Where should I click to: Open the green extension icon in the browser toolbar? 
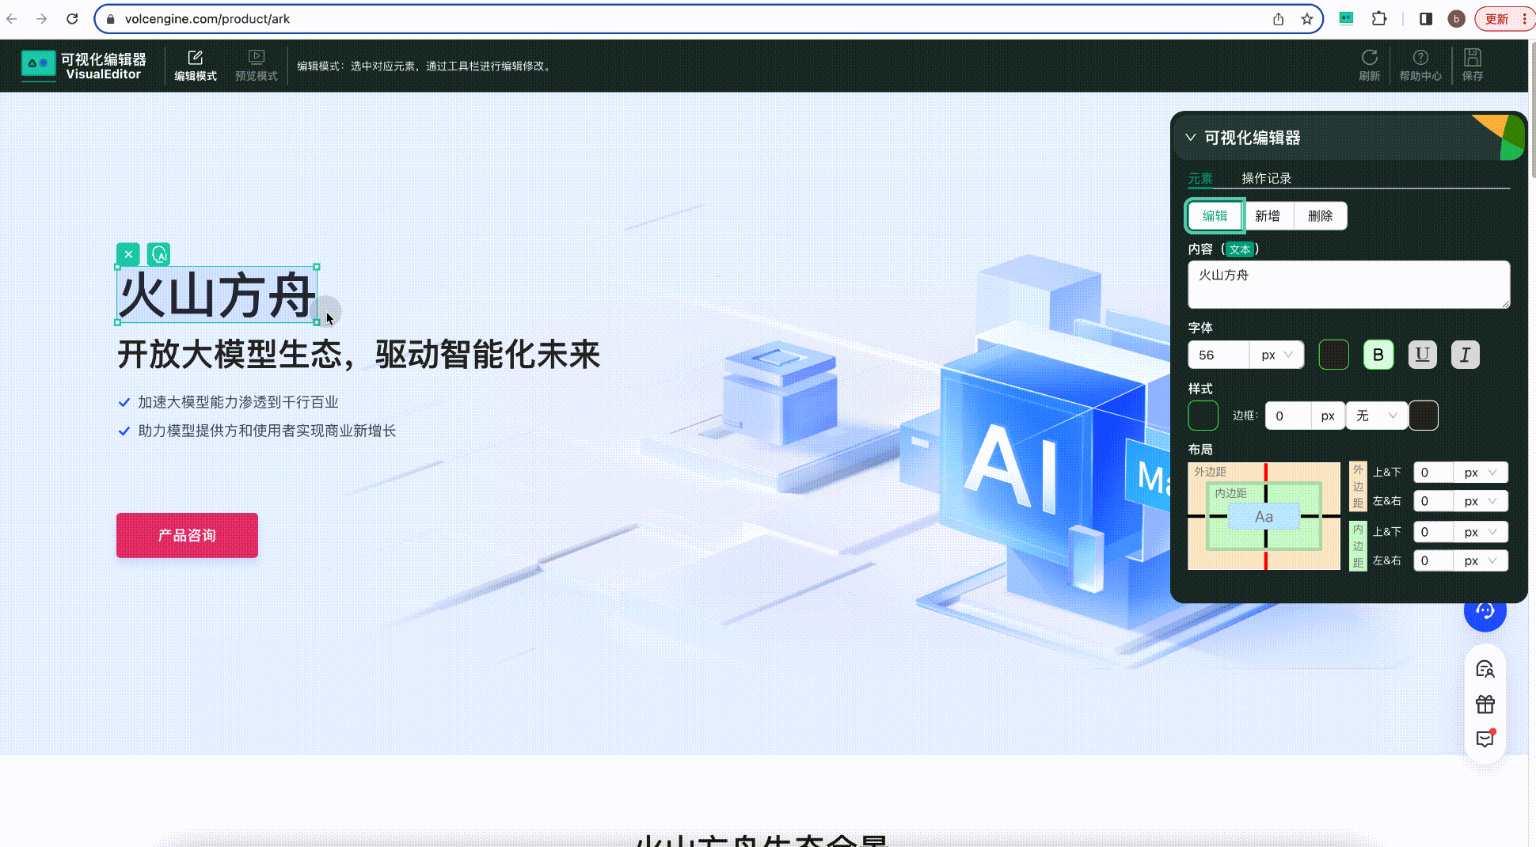click(x=1346, y=19)
